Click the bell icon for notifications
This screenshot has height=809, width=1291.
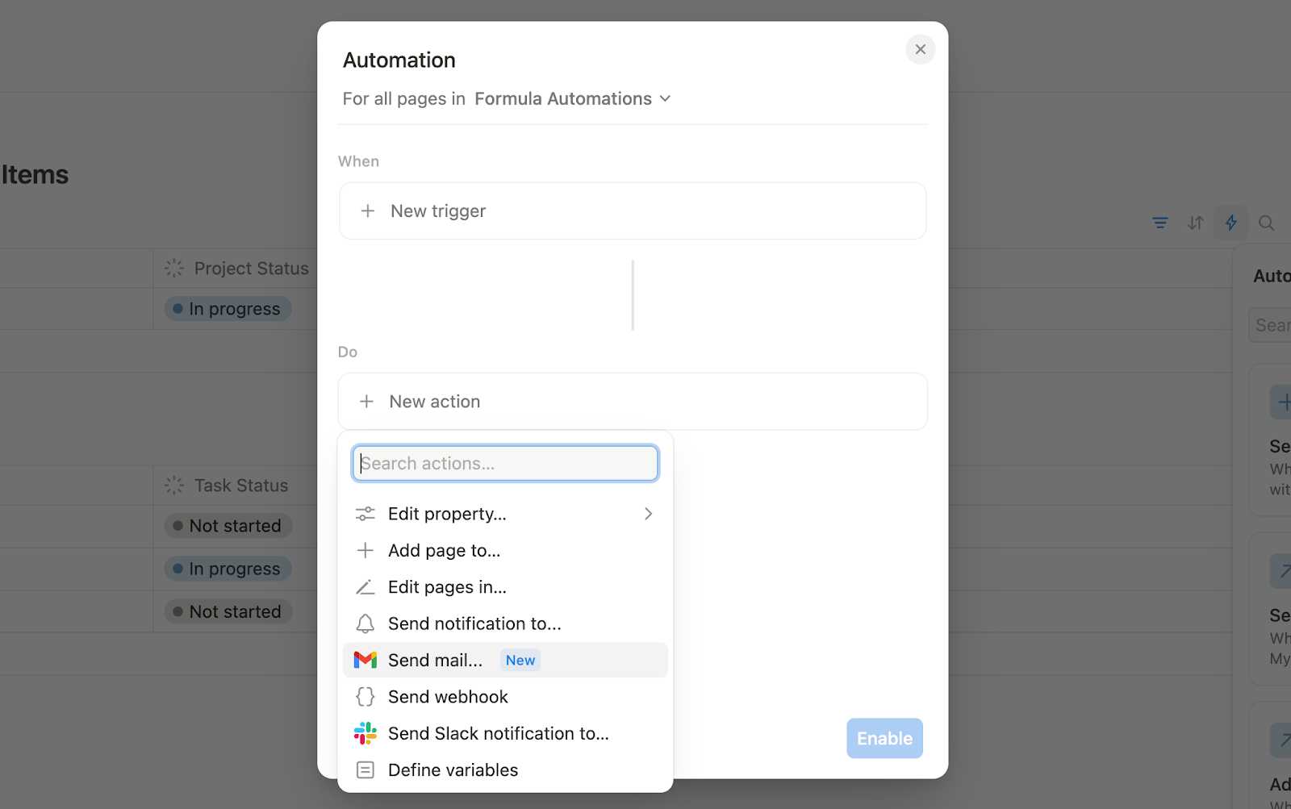(366, 623)
